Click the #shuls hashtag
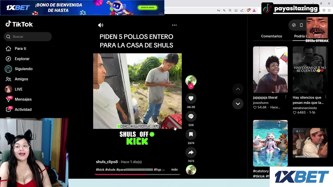Image resolution: width=333 pixels, height=187 pixels. [110, 170]
